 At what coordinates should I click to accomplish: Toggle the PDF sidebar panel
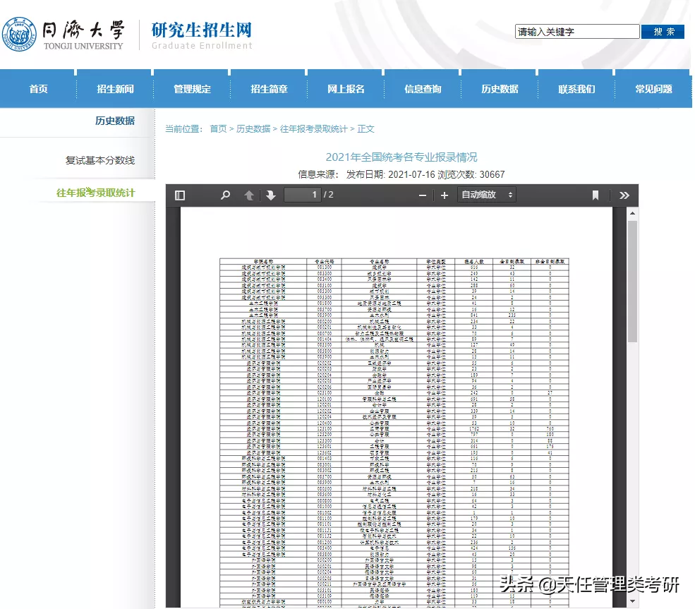pyautogui.click(x=180, y=194)
